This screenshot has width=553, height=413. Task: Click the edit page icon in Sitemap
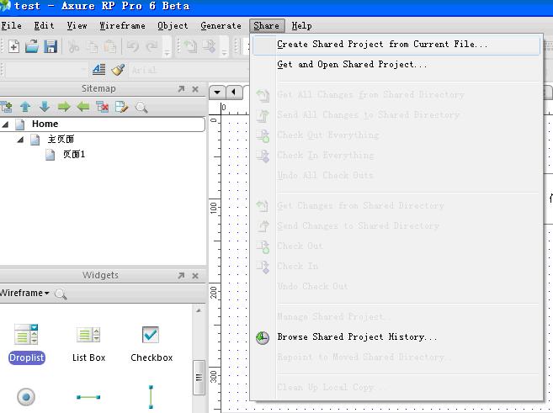click(122, 107)
